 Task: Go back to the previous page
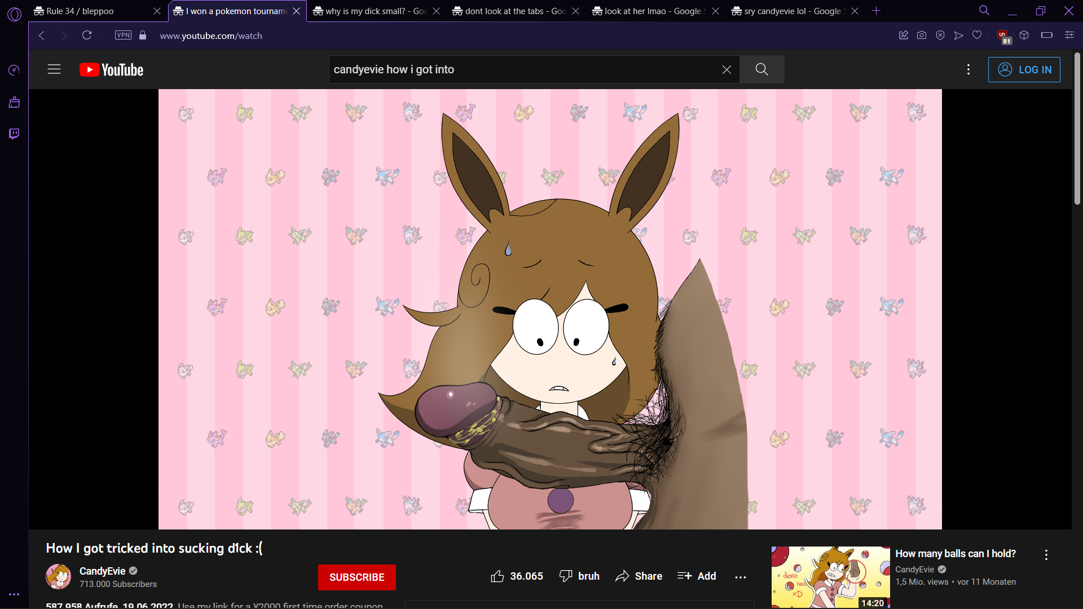click(42, 36)
